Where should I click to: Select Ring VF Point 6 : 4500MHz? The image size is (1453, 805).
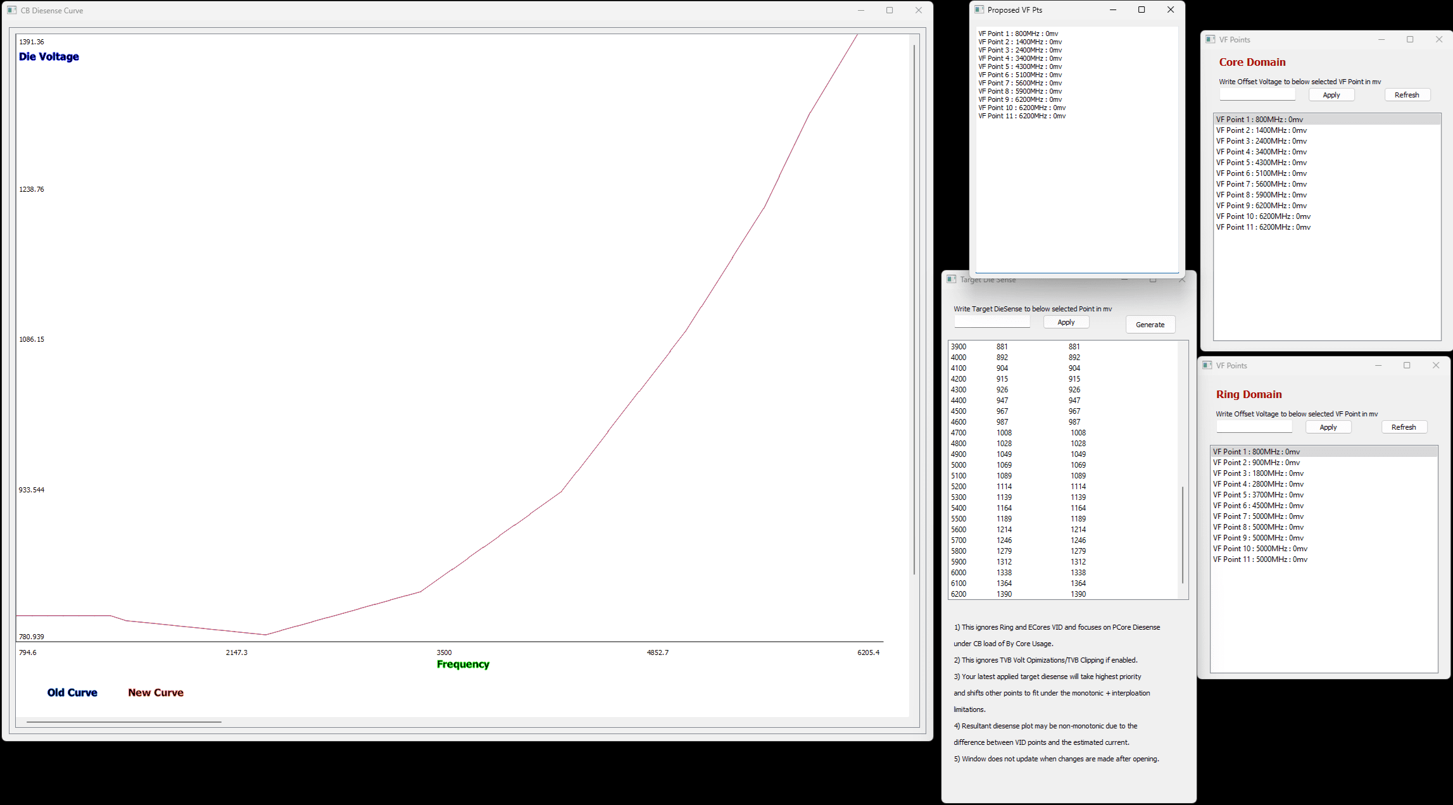coord(1258,506)
